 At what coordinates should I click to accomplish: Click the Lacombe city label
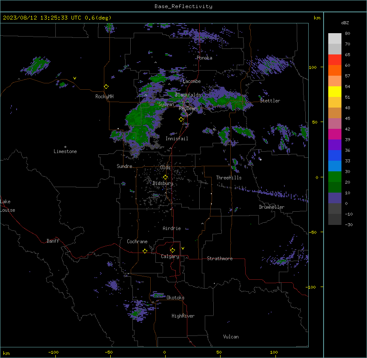click(192, 81)
